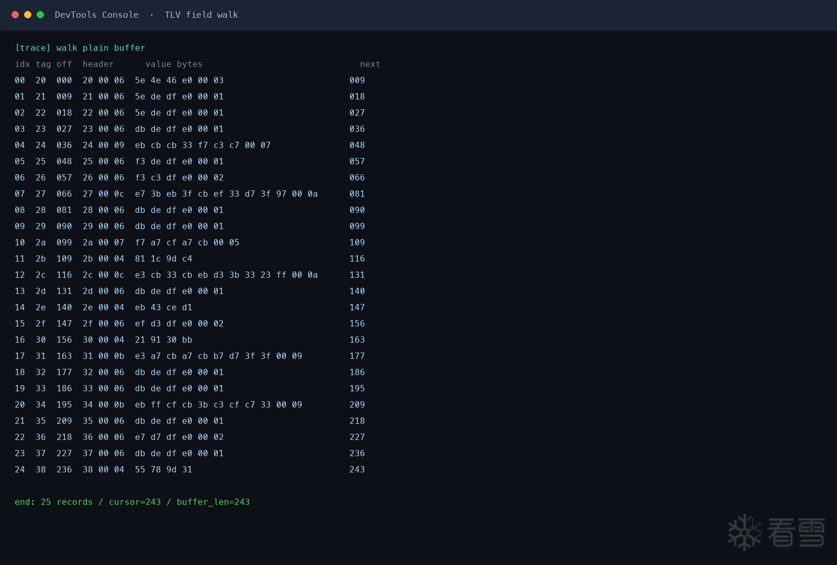
Task: Click the next column header
Action: coord(370,64)
